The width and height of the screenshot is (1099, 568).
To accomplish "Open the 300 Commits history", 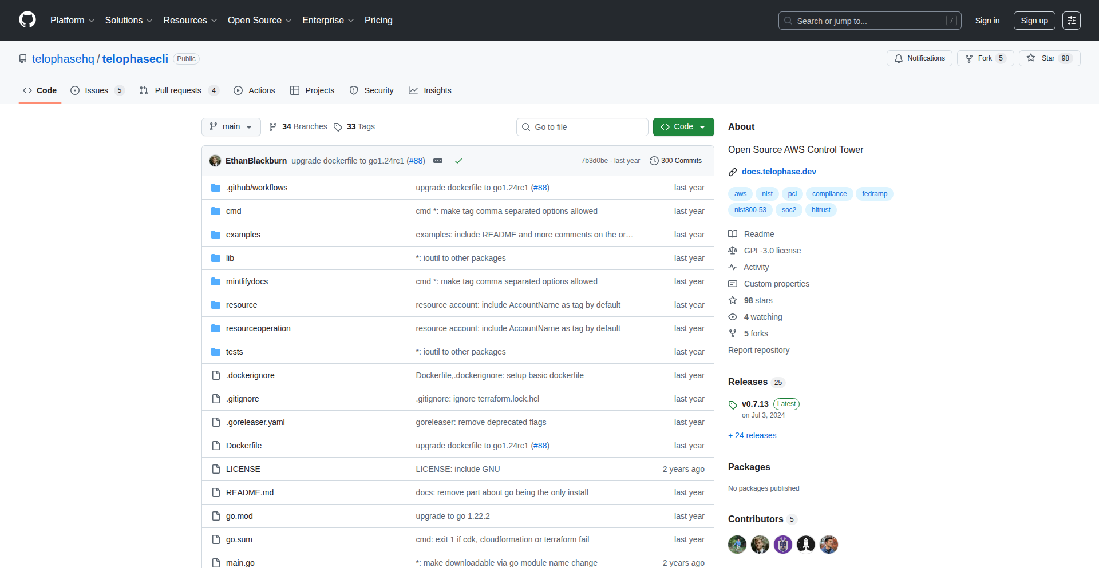I will [x=675, y=161].
